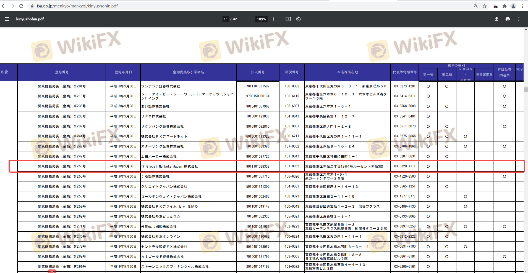The width and height of the screenshot is (528, 273).
Task: Zoom in on the PDF
Action: pyautogui.click(x=273, y=19)
